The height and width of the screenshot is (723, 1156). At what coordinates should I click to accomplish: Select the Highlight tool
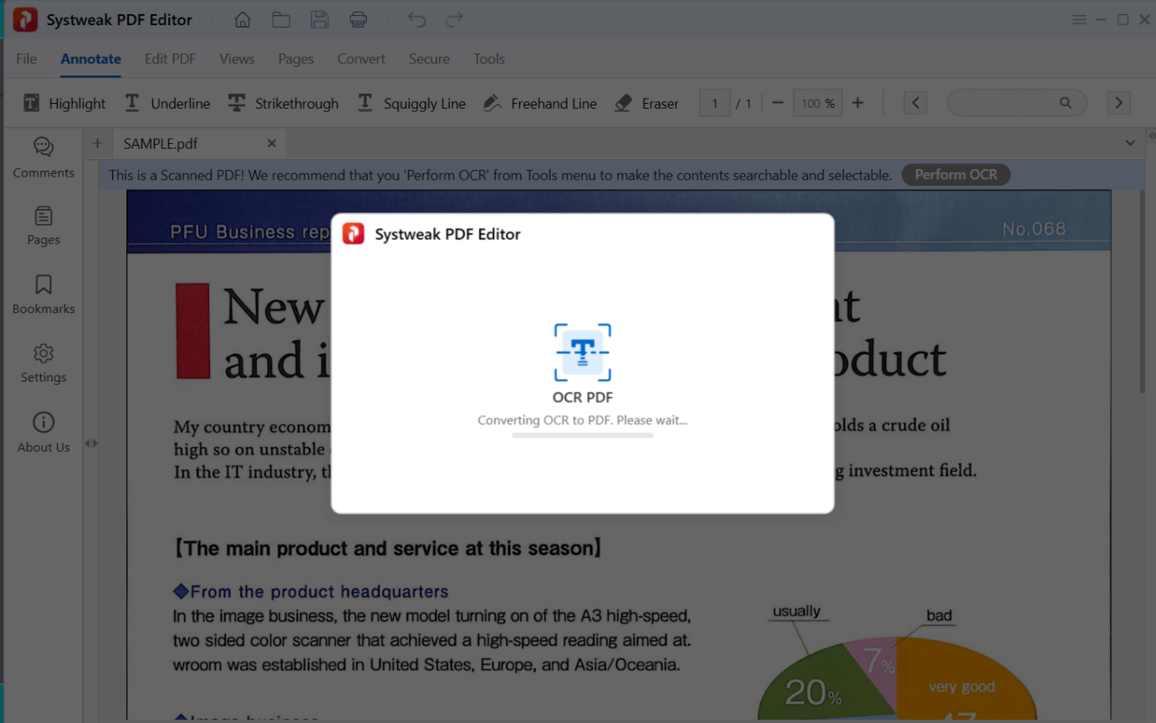point(64,104)
